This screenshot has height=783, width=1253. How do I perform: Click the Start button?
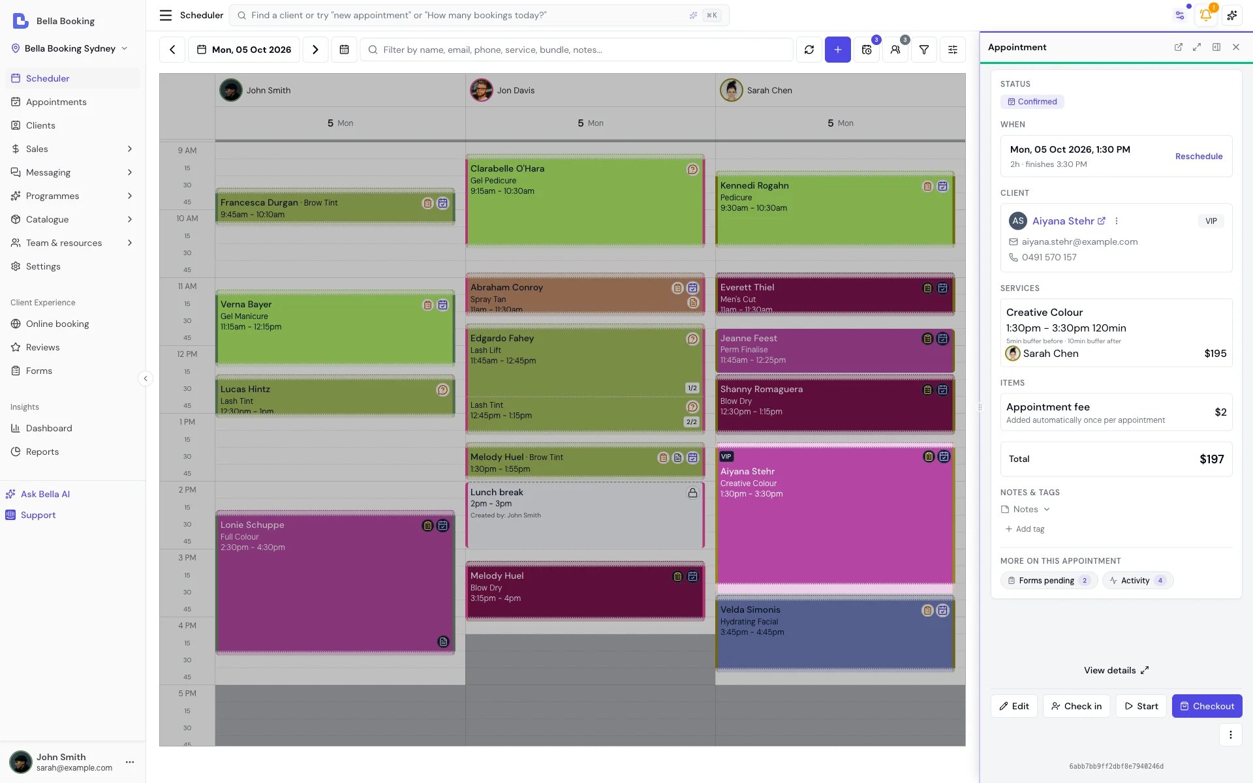click(1141, 706)
